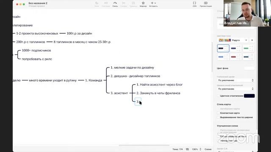Viewport: 271px width, 152px height.
Task: Click the horizontal scrollbar below the canvas
Action: click(x=144, y=145)
